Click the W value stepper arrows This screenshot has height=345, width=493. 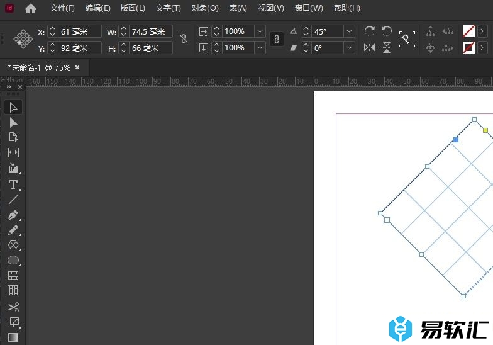click(123, 31)
